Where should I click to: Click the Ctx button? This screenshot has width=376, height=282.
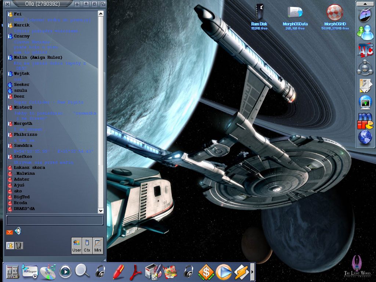coord(87,246)
